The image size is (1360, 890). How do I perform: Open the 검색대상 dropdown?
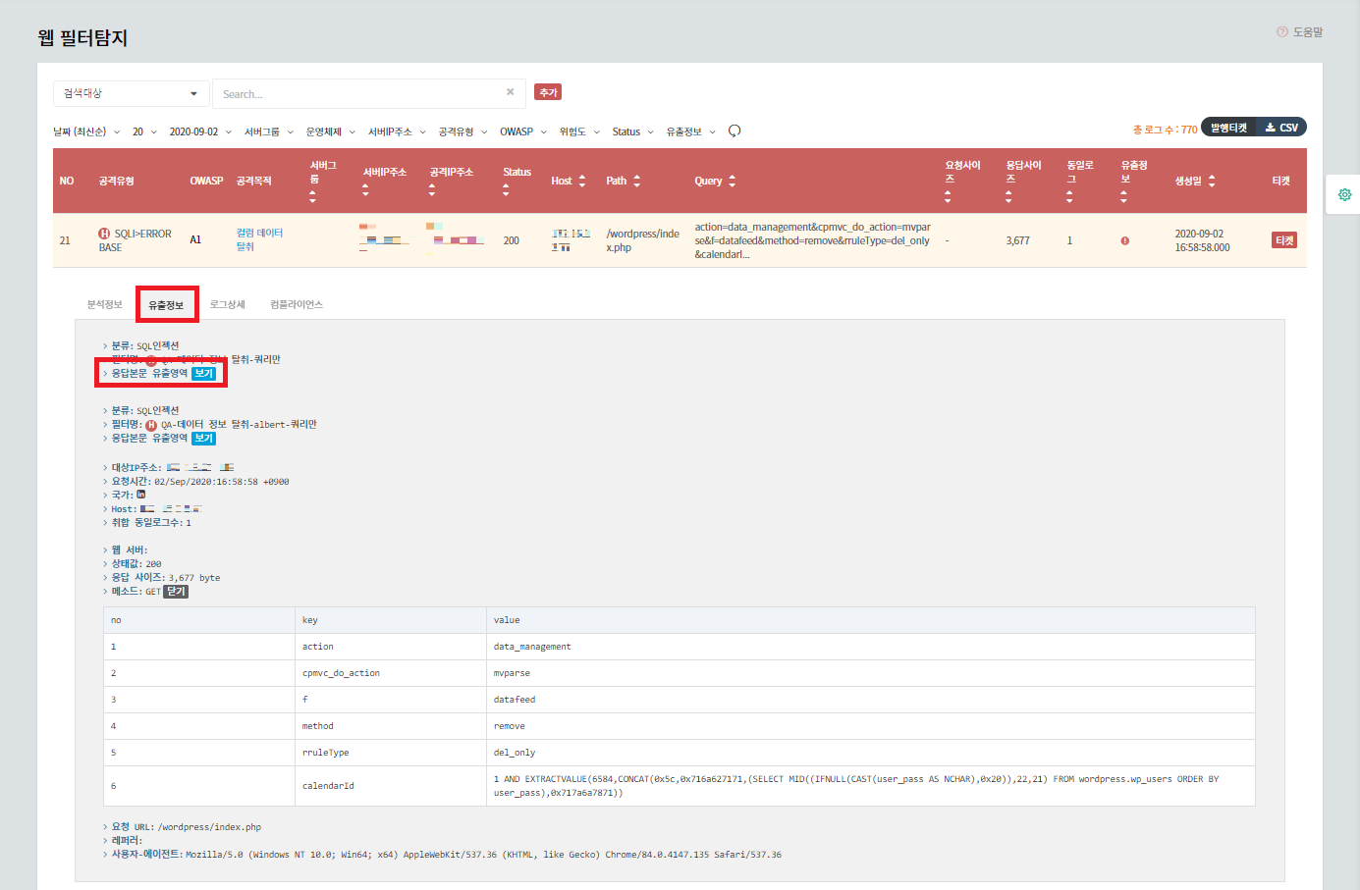coord(131,93)
